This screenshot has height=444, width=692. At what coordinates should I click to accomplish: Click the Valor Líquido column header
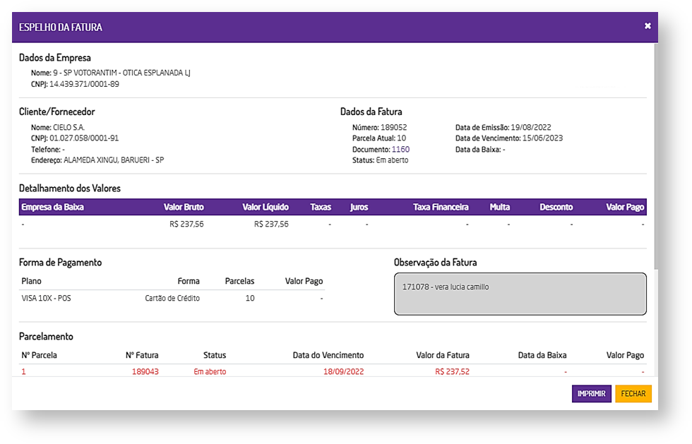[265, 208]
